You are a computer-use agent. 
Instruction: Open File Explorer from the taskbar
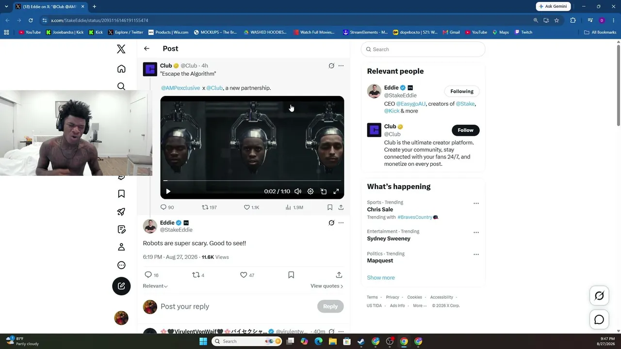point(332,341)
